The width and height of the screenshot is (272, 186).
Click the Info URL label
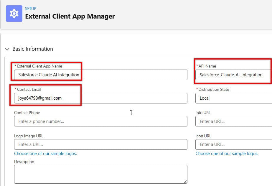click(x=203, y=113)
